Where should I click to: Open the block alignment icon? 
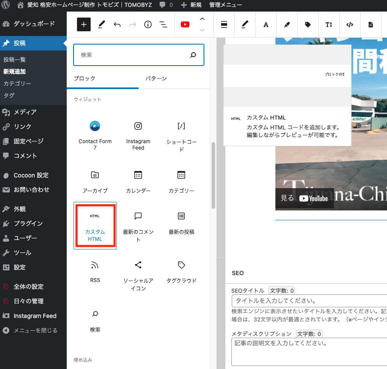(x=224, y=24)
